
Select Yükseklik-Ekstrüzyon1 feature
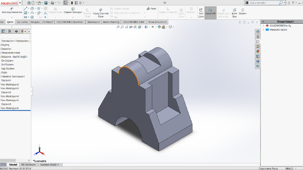click(x=13, y=77)
